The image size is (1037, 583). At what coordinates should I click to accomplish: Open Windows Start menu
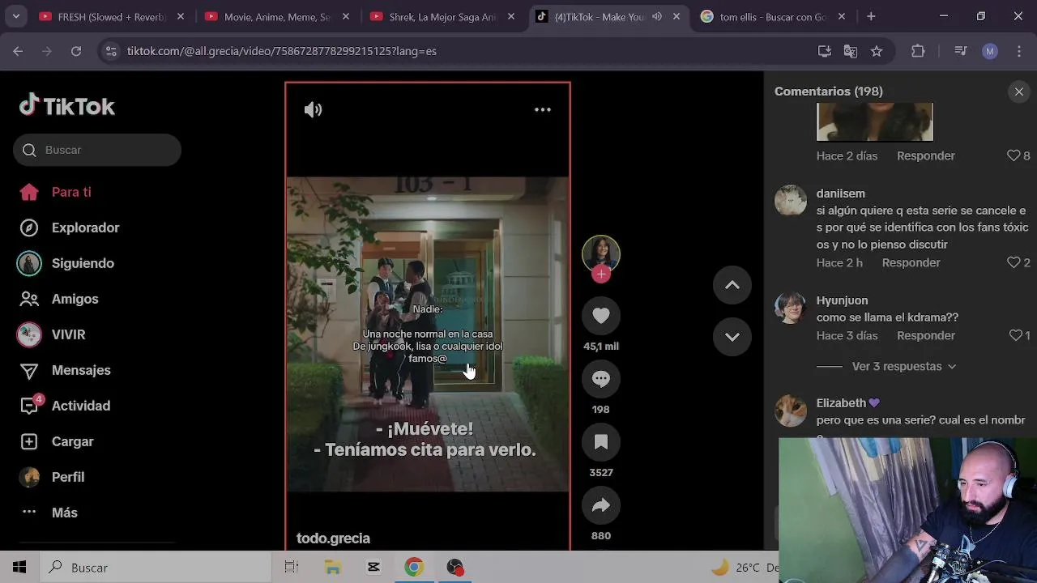(19, 568)
